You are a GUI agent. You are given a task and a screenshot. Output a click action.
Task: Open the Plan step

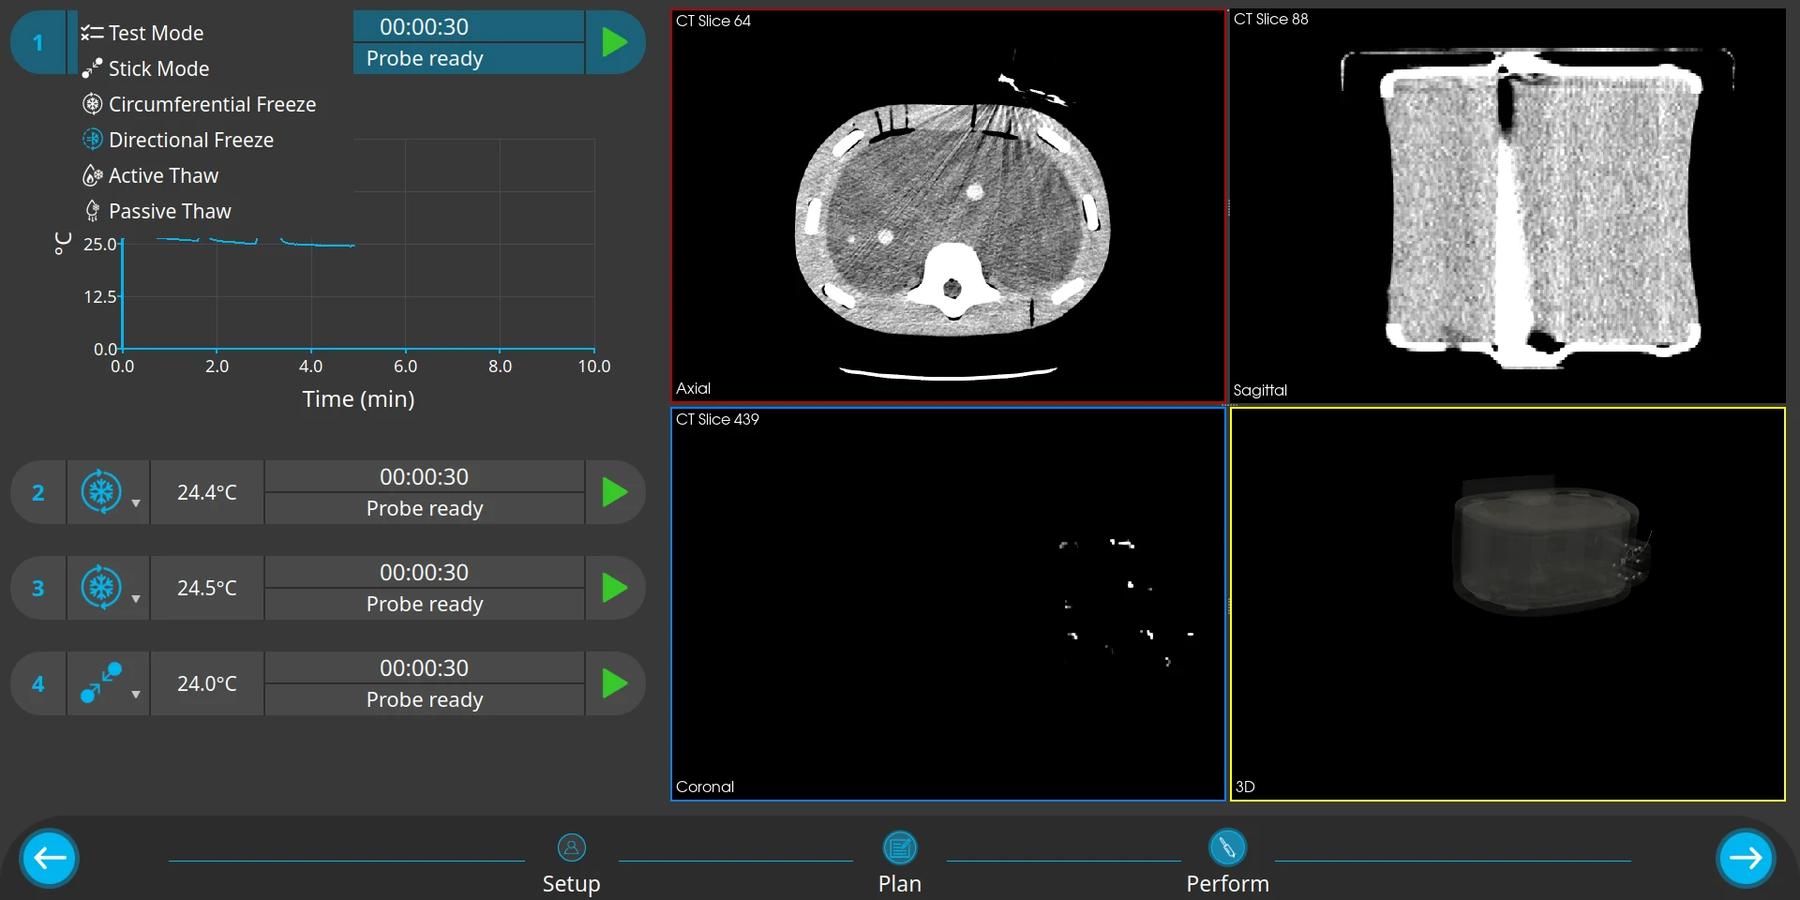tap(900, 863)
